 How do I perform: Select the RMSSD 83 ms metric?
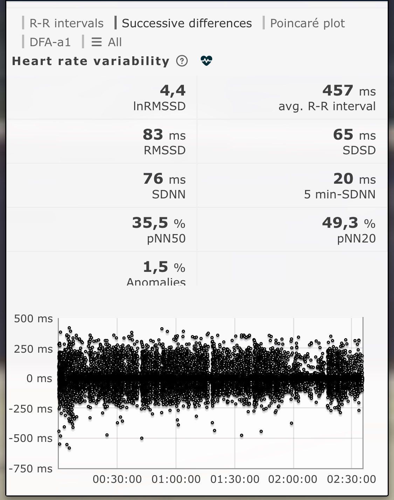click(x=164, y=142)
